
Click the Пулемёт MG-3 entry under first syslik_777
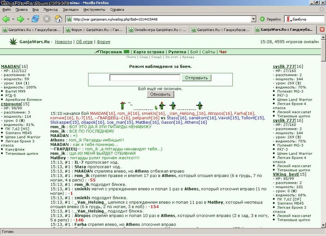(x=290, y=91)
